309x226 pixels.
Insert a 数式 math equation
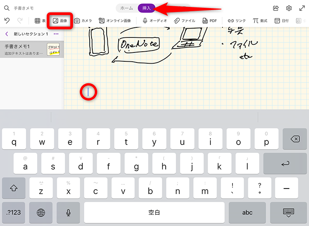click(260, 20)
